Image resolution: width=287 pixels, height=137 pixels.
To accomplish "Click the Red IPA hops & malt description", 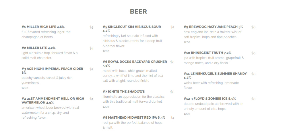I will point(132,125).
